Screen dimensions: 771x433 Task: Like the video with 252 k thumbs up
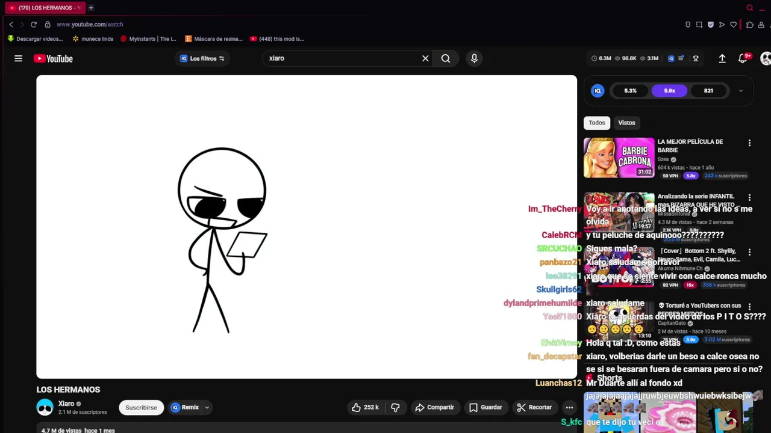click(x=366, y=407)
